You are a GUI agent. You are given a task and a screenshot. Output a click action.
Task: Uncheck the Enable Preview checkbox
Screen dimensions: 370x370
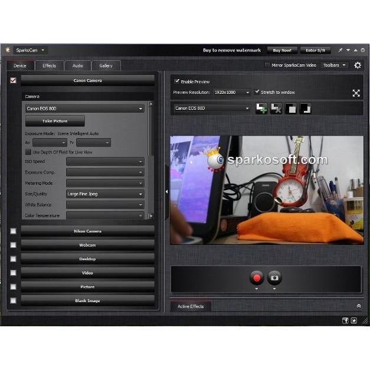click(x=177, y=81)
